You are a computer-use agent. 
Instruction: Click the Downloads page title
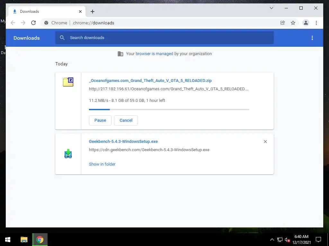pyautogui.click(x=27, y=38)
